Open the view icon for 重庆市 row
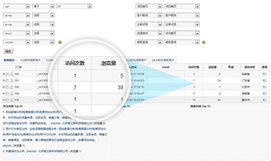 (x=264, y=100)
